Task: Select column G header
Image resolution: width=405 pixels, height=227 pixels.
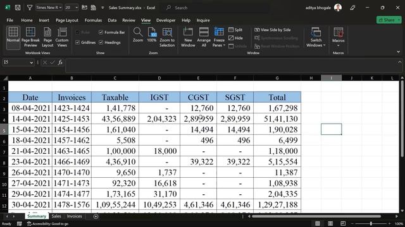Action: pos(277,78)
